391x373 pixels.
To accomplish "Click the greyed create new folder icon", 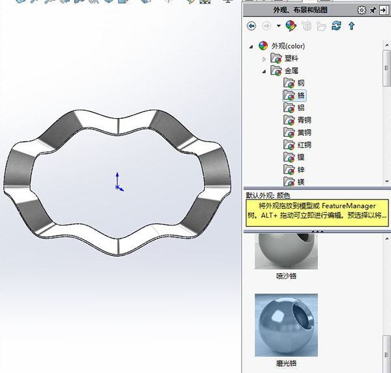I will point(321,26).
